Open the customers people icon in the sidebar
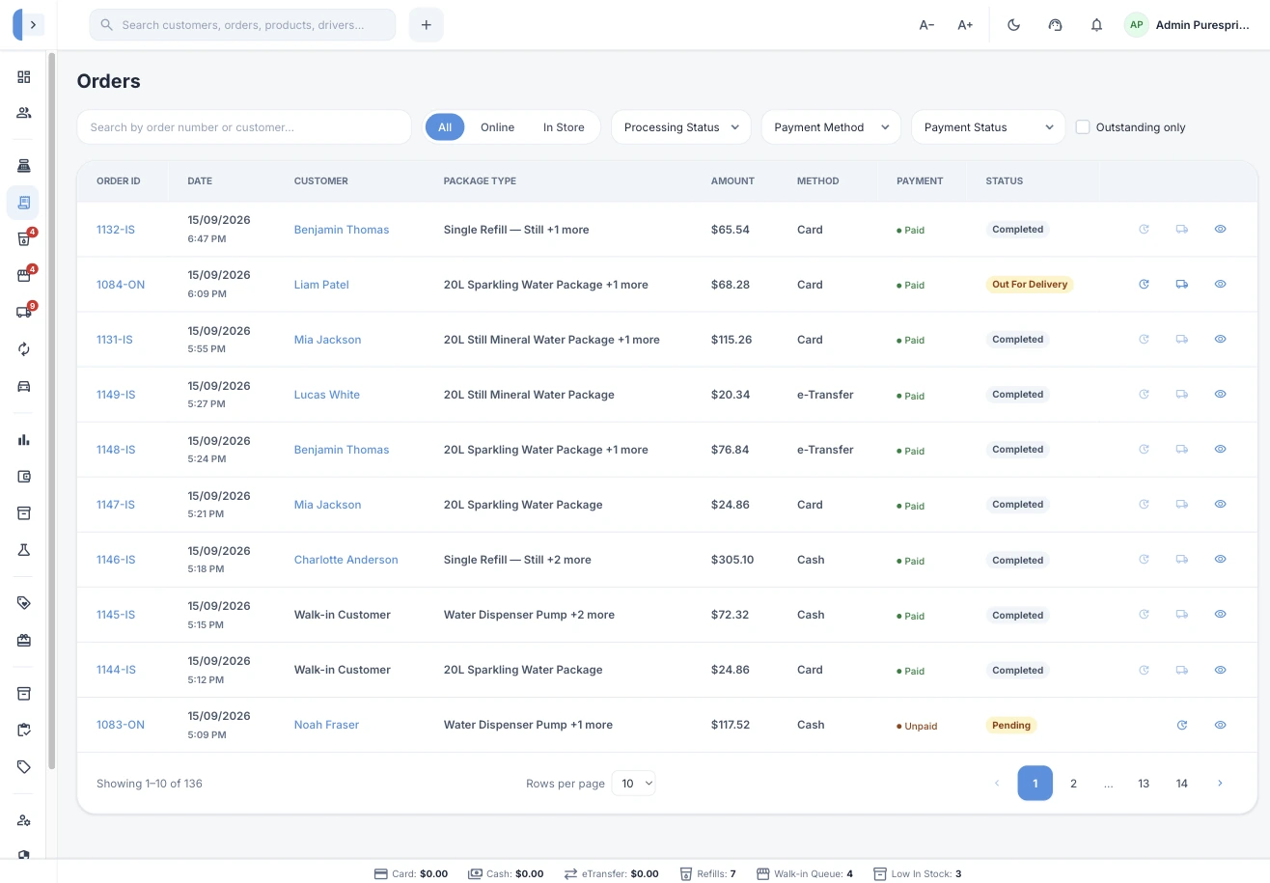The image size is (1270, 883). pyautogui.click(x=24, y=113)
